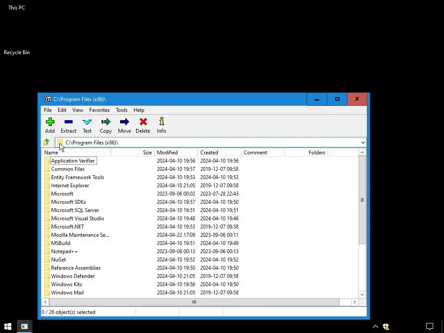This screenshot has width=444, height=333.
Task: Click the Extract toolbar icon
Action: coord(69,122)
